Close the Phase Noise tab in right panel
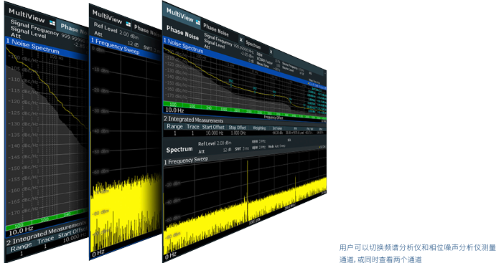496x263 pixels. tap(240, 40)
